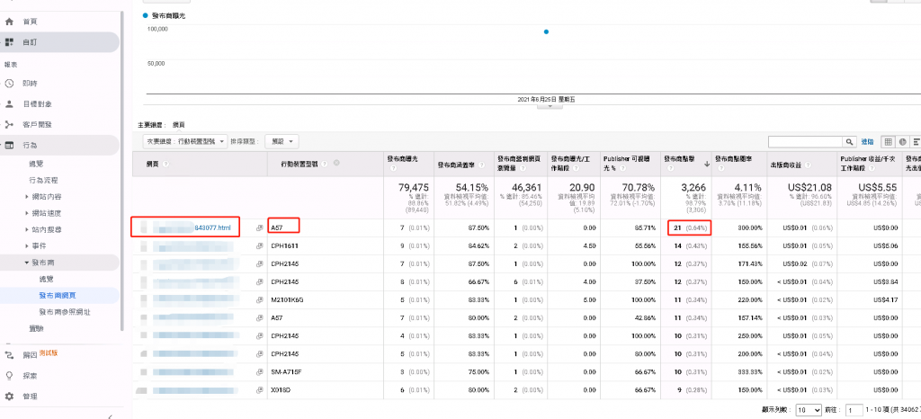Sort by 出版商收益 column header

[x=786, y=166]
